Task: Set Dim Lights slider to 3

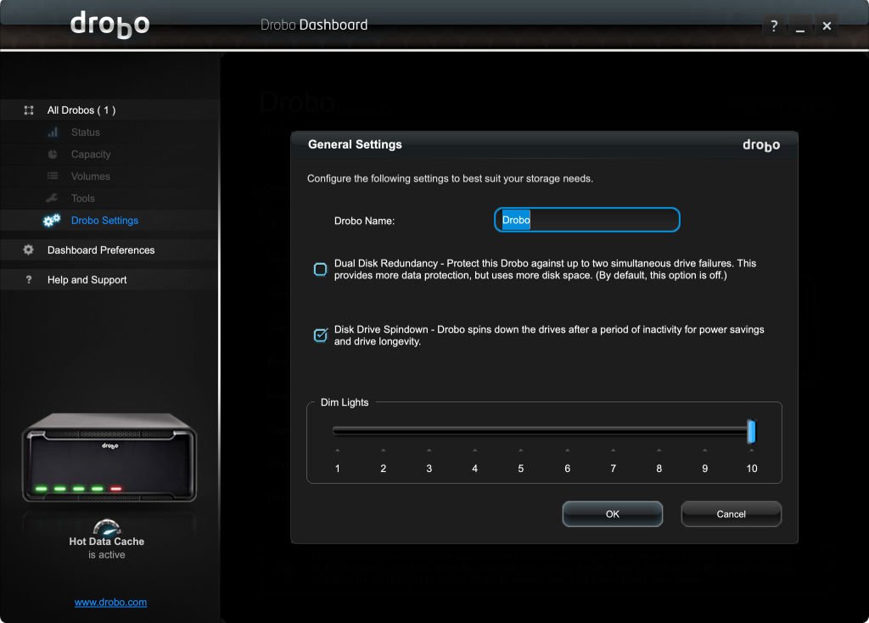Action: coord(429,431)
